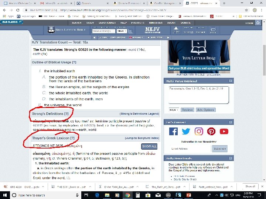This screenshot has width=266, height=199.
Task: Open PowerPoint from the taskbar
Action: [188, 195]
